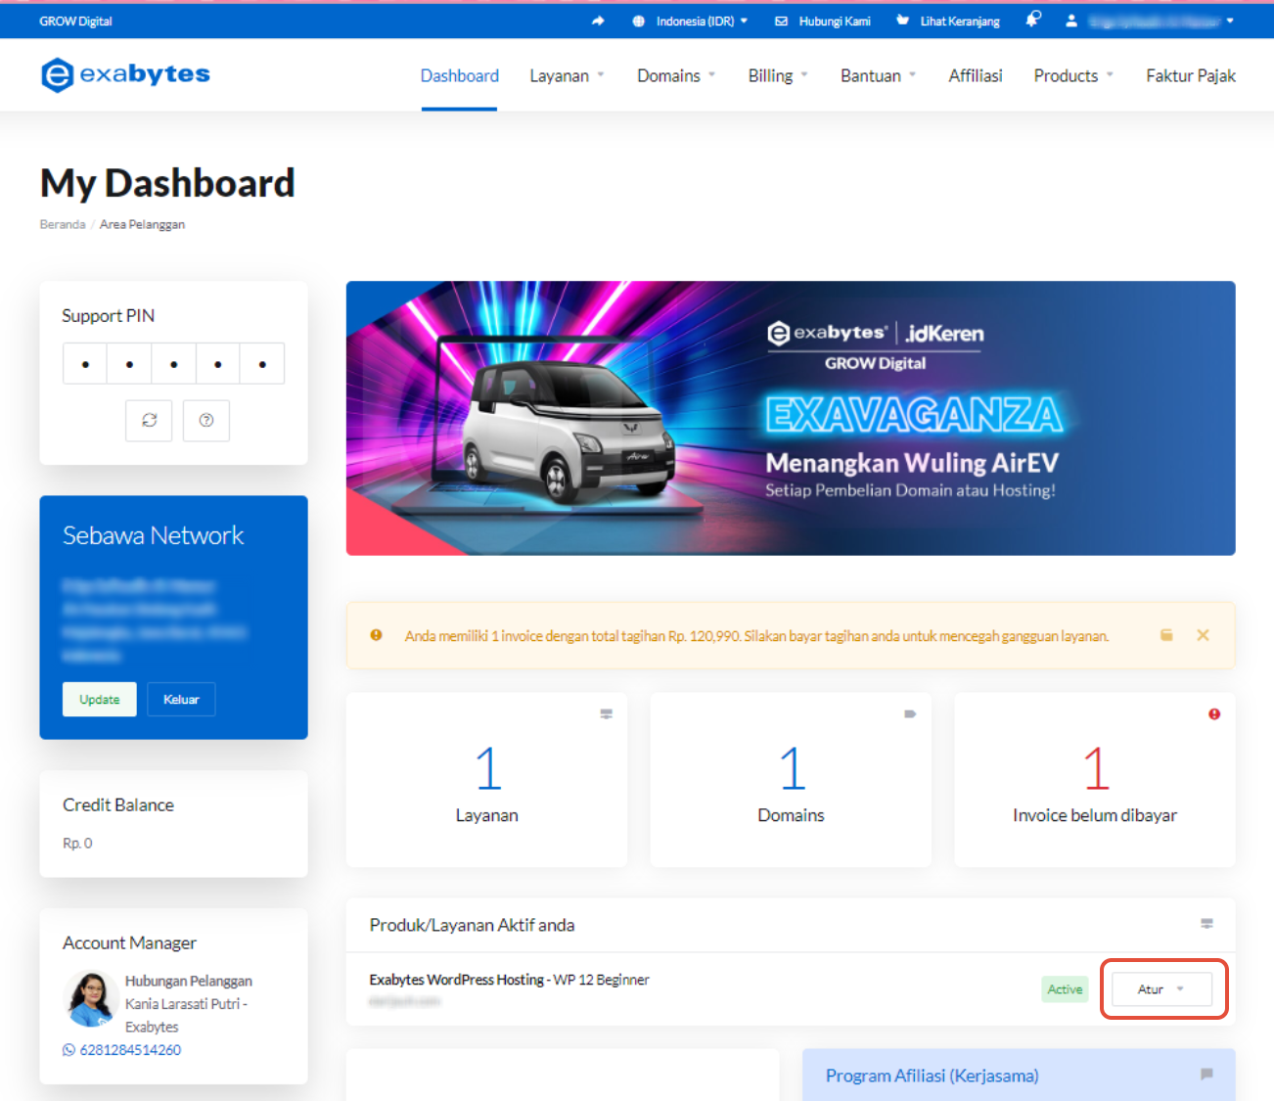Expand the Products menu
Screen dimensions: 1274x1101
1073,75
